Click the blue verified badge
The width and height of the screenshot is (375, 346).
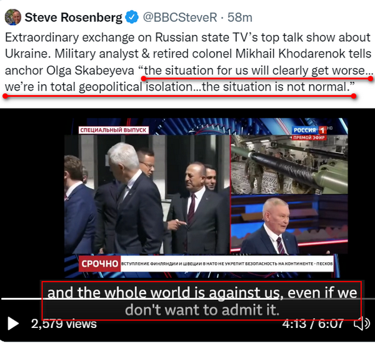pyautogui.click(x=132, y=17)
